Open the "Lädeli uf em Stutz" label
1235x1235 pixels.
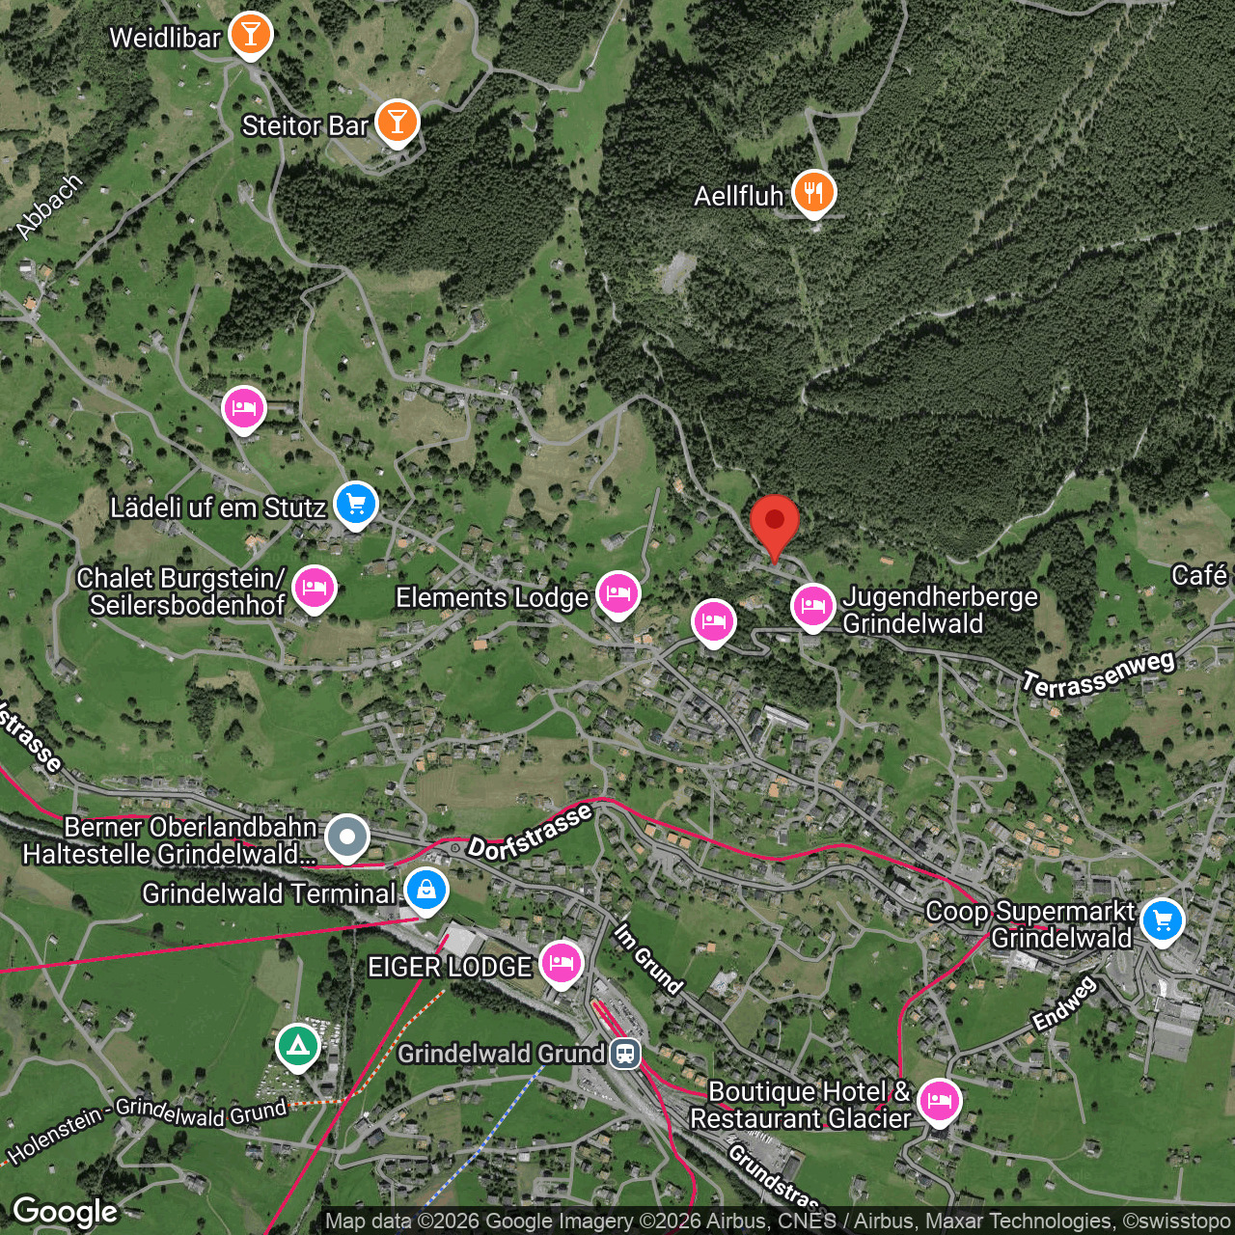coord(218,508)
